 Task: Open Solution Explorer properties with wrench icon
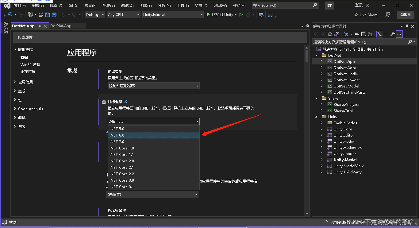[x=393, y=34]
